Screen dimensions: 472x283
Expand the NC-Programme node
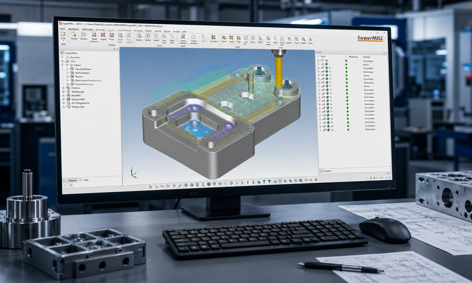(x=64, y=103)
